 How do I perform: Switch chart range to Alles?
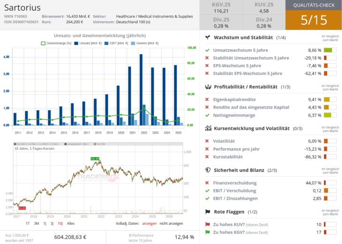71,223
